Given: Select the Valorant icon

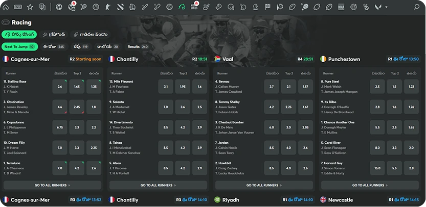Looking at the screenshot, I should click(x=379, y=7).
